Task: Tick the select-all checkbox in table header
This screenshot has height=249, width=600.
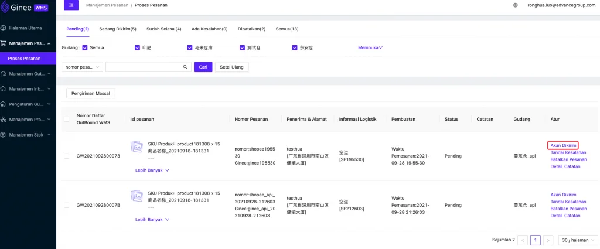Action: [x=67, y=119]
